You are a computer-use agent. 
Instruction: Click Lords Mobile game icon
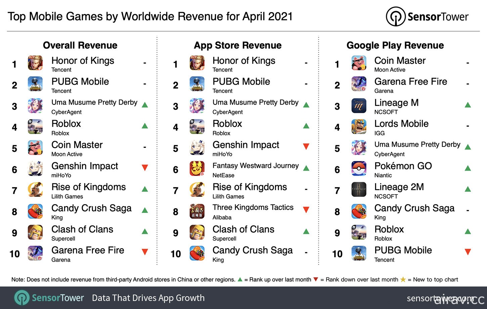[359, 126]
